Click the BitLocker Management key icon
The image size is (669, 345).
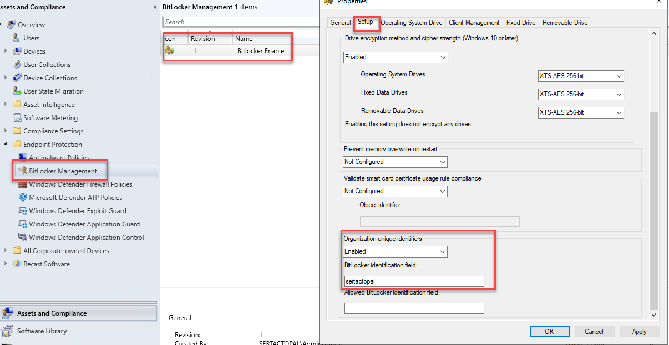[23, 171]
